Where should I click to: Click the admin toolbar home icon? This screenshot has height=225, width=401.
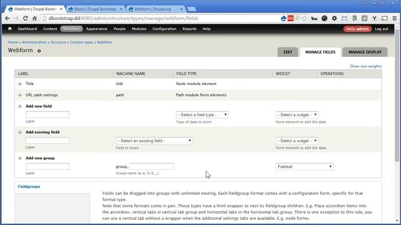(10, 29)
